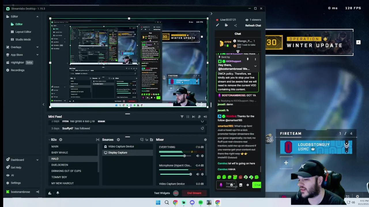Open the B2o scene collection dropdown

52,140
